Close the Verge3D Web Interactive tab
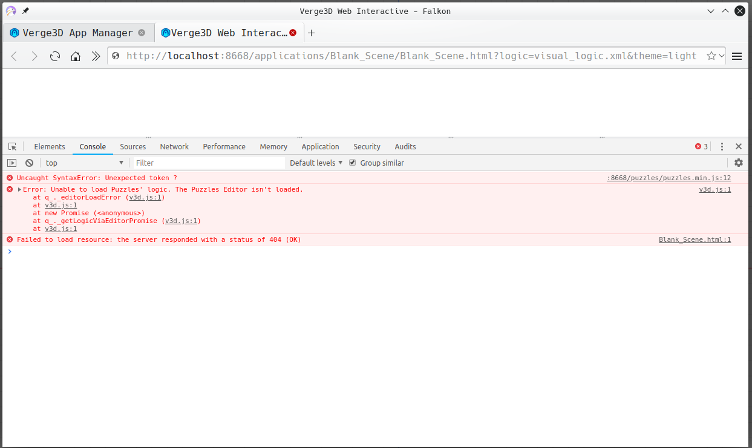This screenshot has height=448, width=752. coord(293,33)
